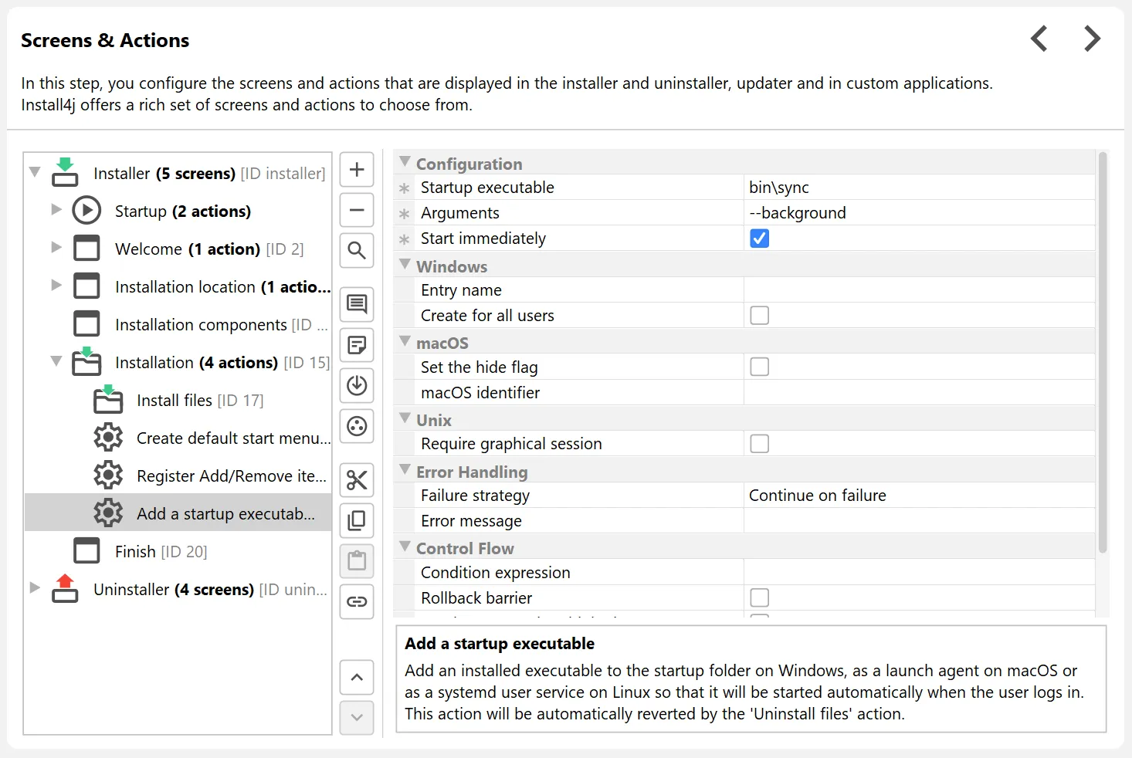Click the remove (minus) toolbar button
The height and width of the screenshot is (758, 1132).
(x=357, y=210)
